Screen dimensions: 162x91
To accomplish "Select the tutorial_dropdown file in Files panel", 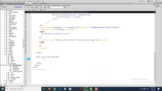I will pyautogui.click(x=17, y=71).
